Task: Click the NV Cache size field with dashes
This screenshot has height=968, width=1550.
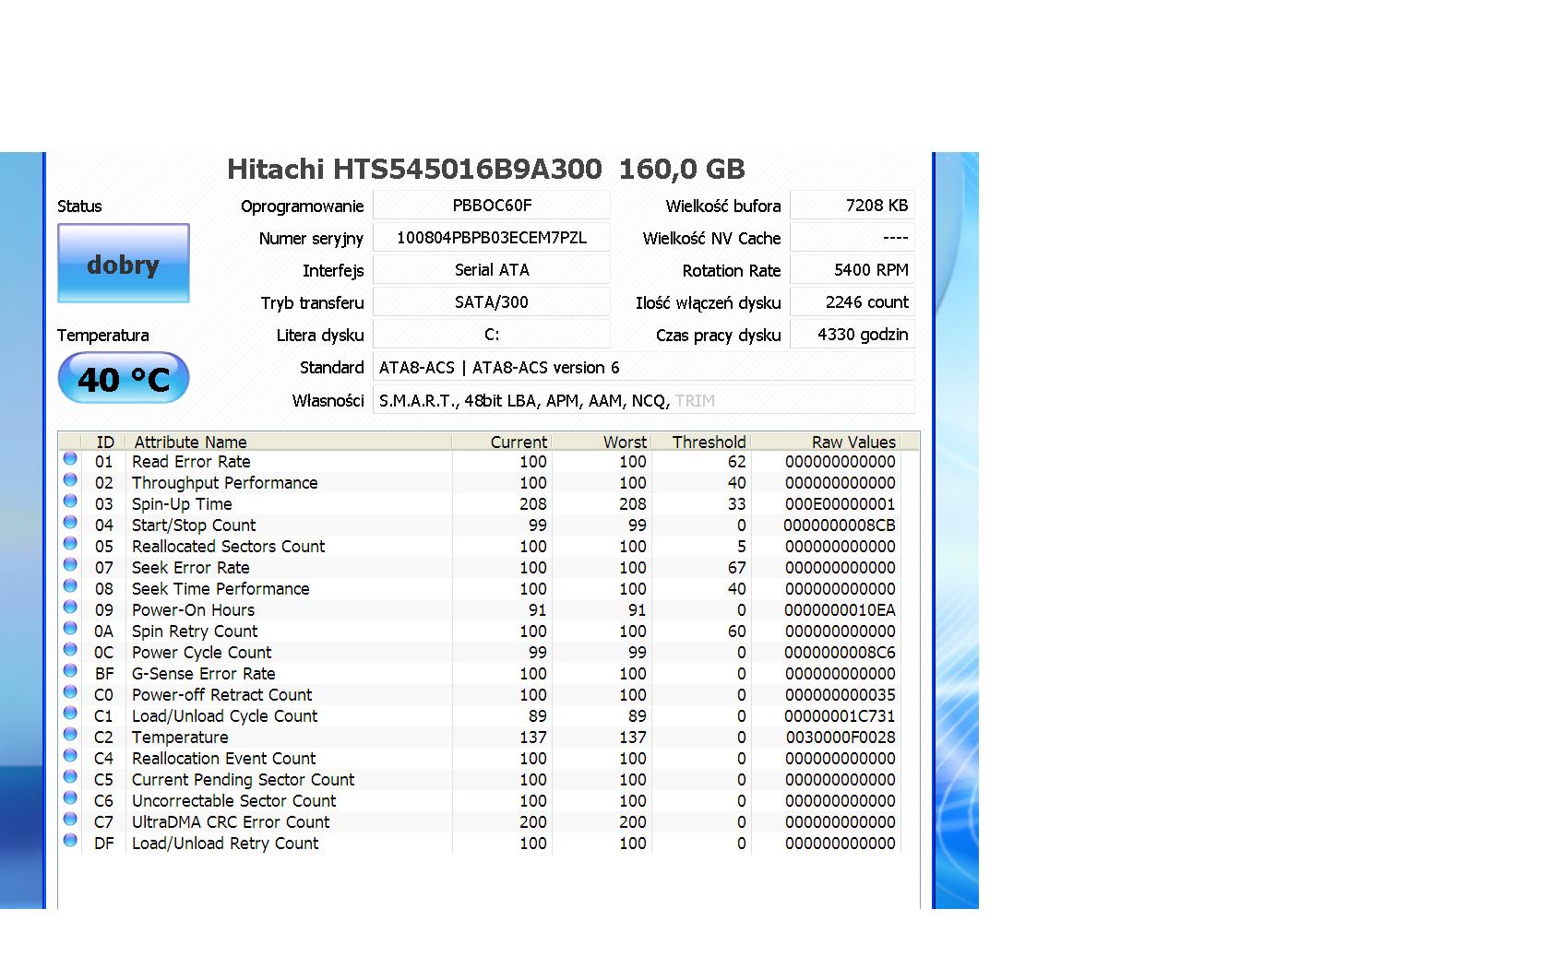Action: tap(852, 237)
